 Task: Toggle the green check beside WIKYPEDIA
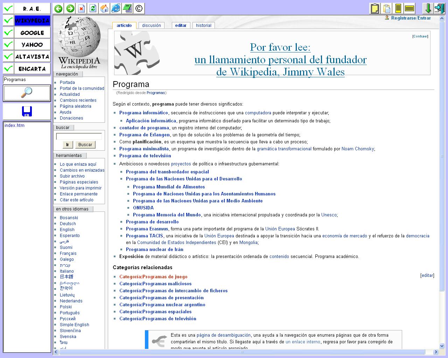(8, 21)
